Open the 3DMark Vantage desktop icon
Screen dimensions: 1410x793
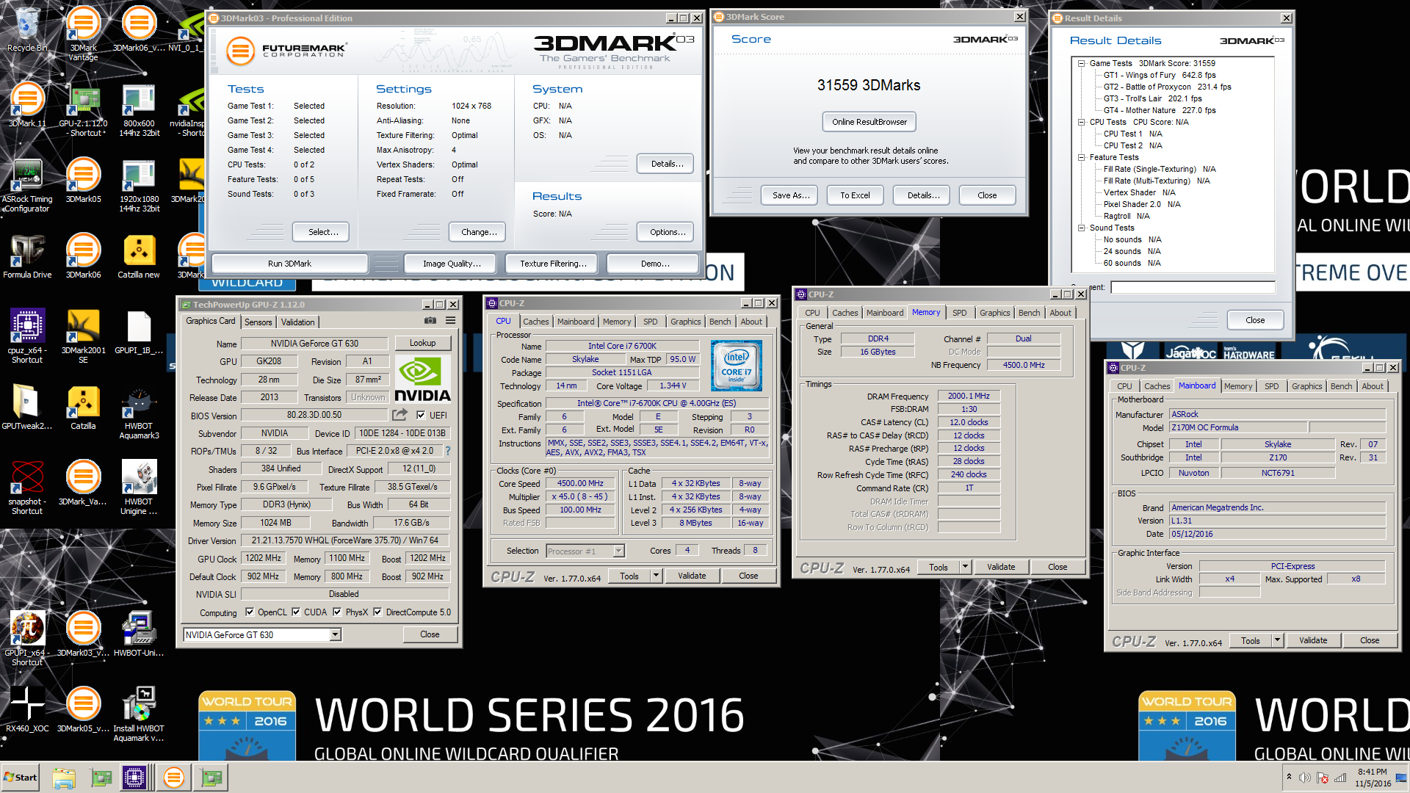(83, 33)
